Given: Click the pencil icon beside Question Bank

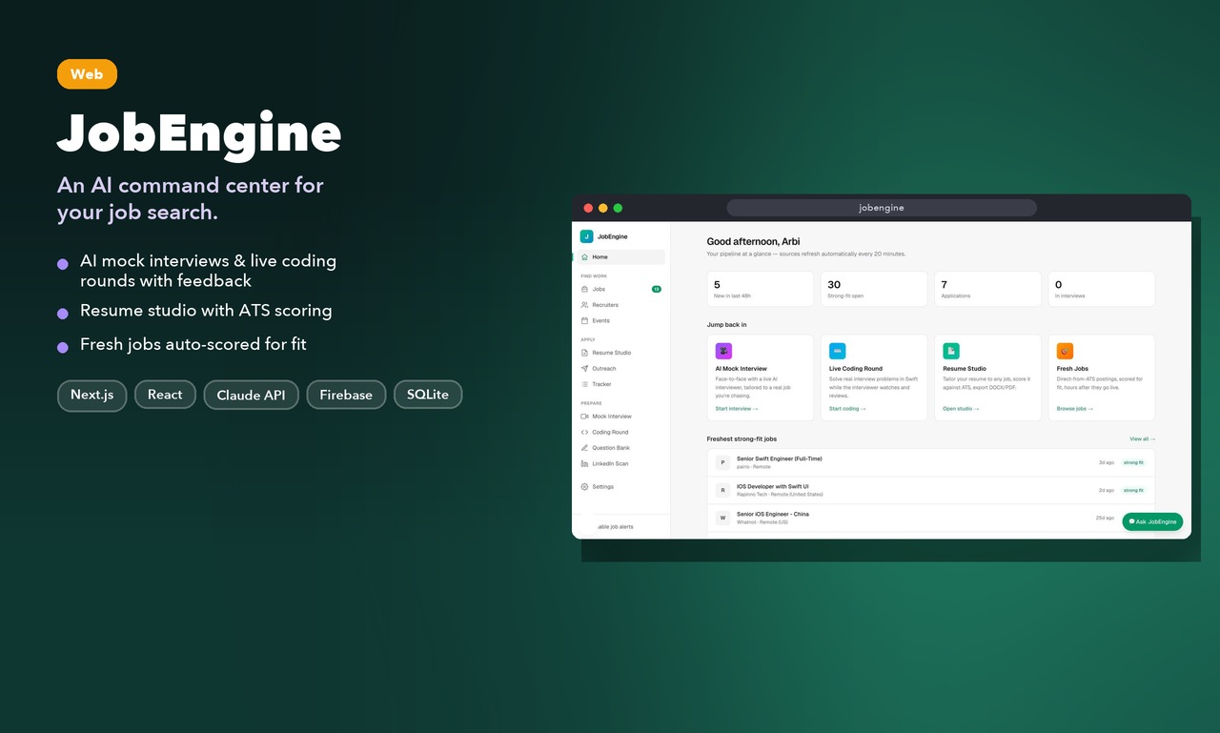Looking at the screenshot, I should pos(584,448).
